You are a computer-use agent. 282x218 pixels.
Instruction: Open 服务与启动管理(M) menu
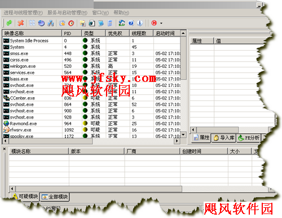pyautogui.click(x=67, y=13)
